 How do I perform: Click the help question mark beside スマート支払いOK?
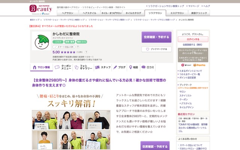point(78,47)
